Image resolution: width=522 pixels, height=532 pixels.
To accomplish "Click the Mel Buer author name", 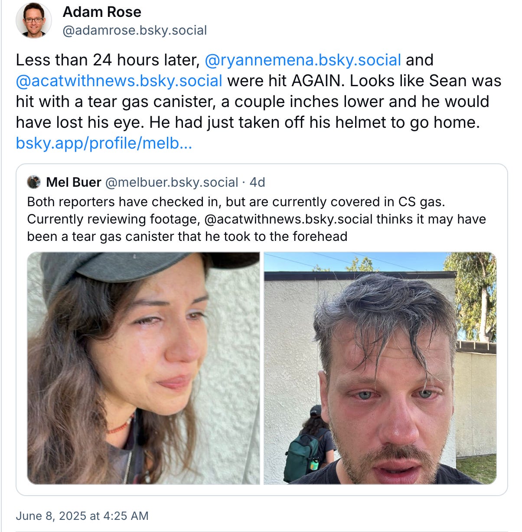I will point(73,182).
